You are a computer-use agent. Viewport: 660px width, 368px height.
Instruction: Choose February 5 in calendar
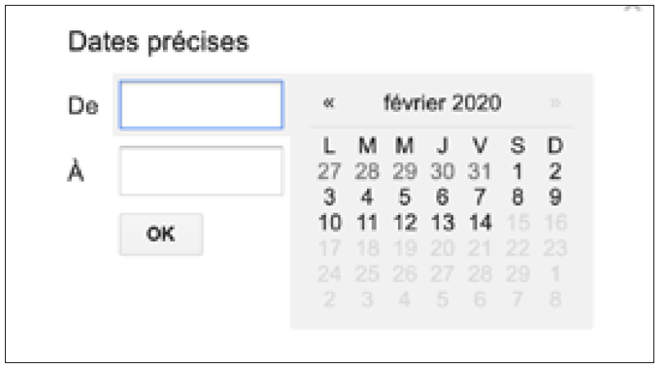(x=405, y=197)
